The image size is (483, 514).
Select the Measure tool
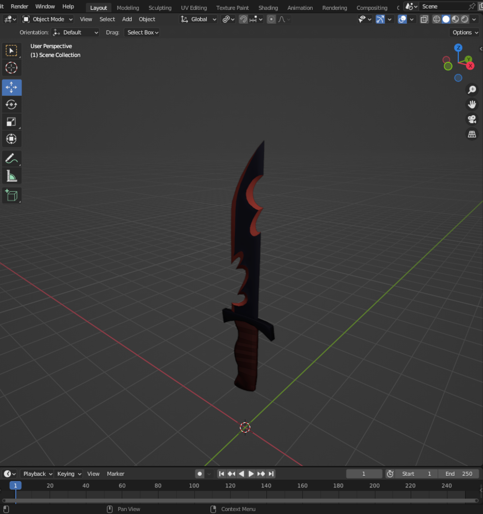(11, 176)
